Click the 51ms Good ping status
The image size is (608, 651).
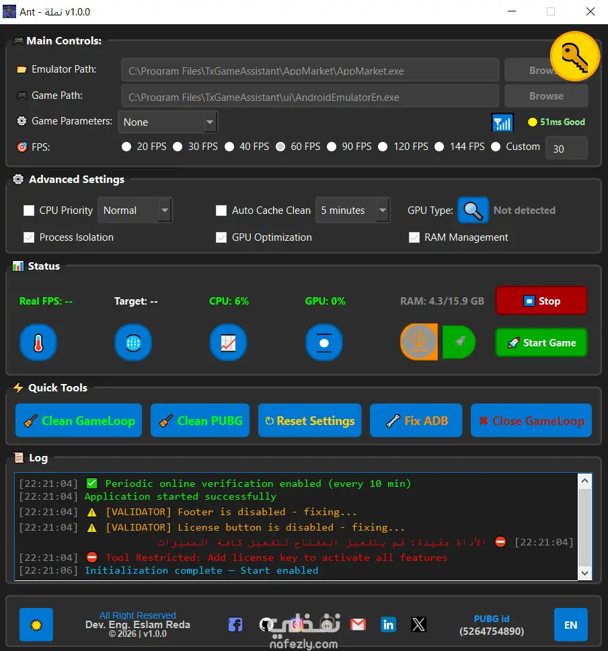[556, 122]
